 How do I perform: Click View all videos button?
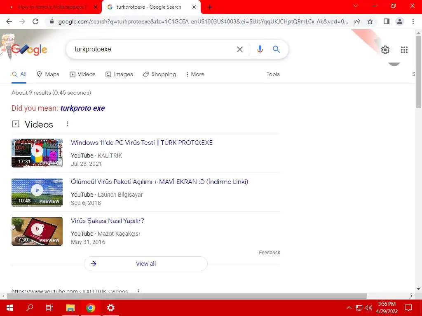click(145, 264)
